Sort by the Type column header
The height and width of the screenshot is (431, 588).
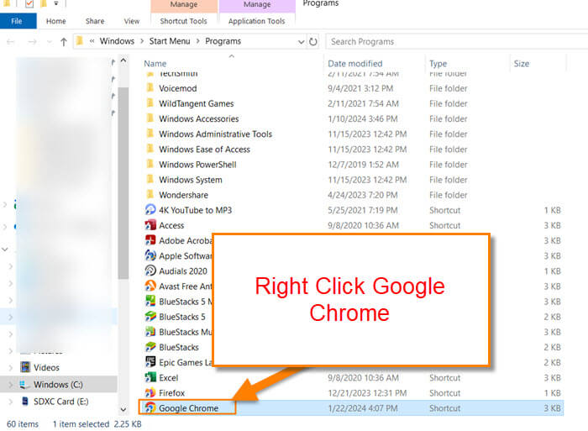click(438, 63)
